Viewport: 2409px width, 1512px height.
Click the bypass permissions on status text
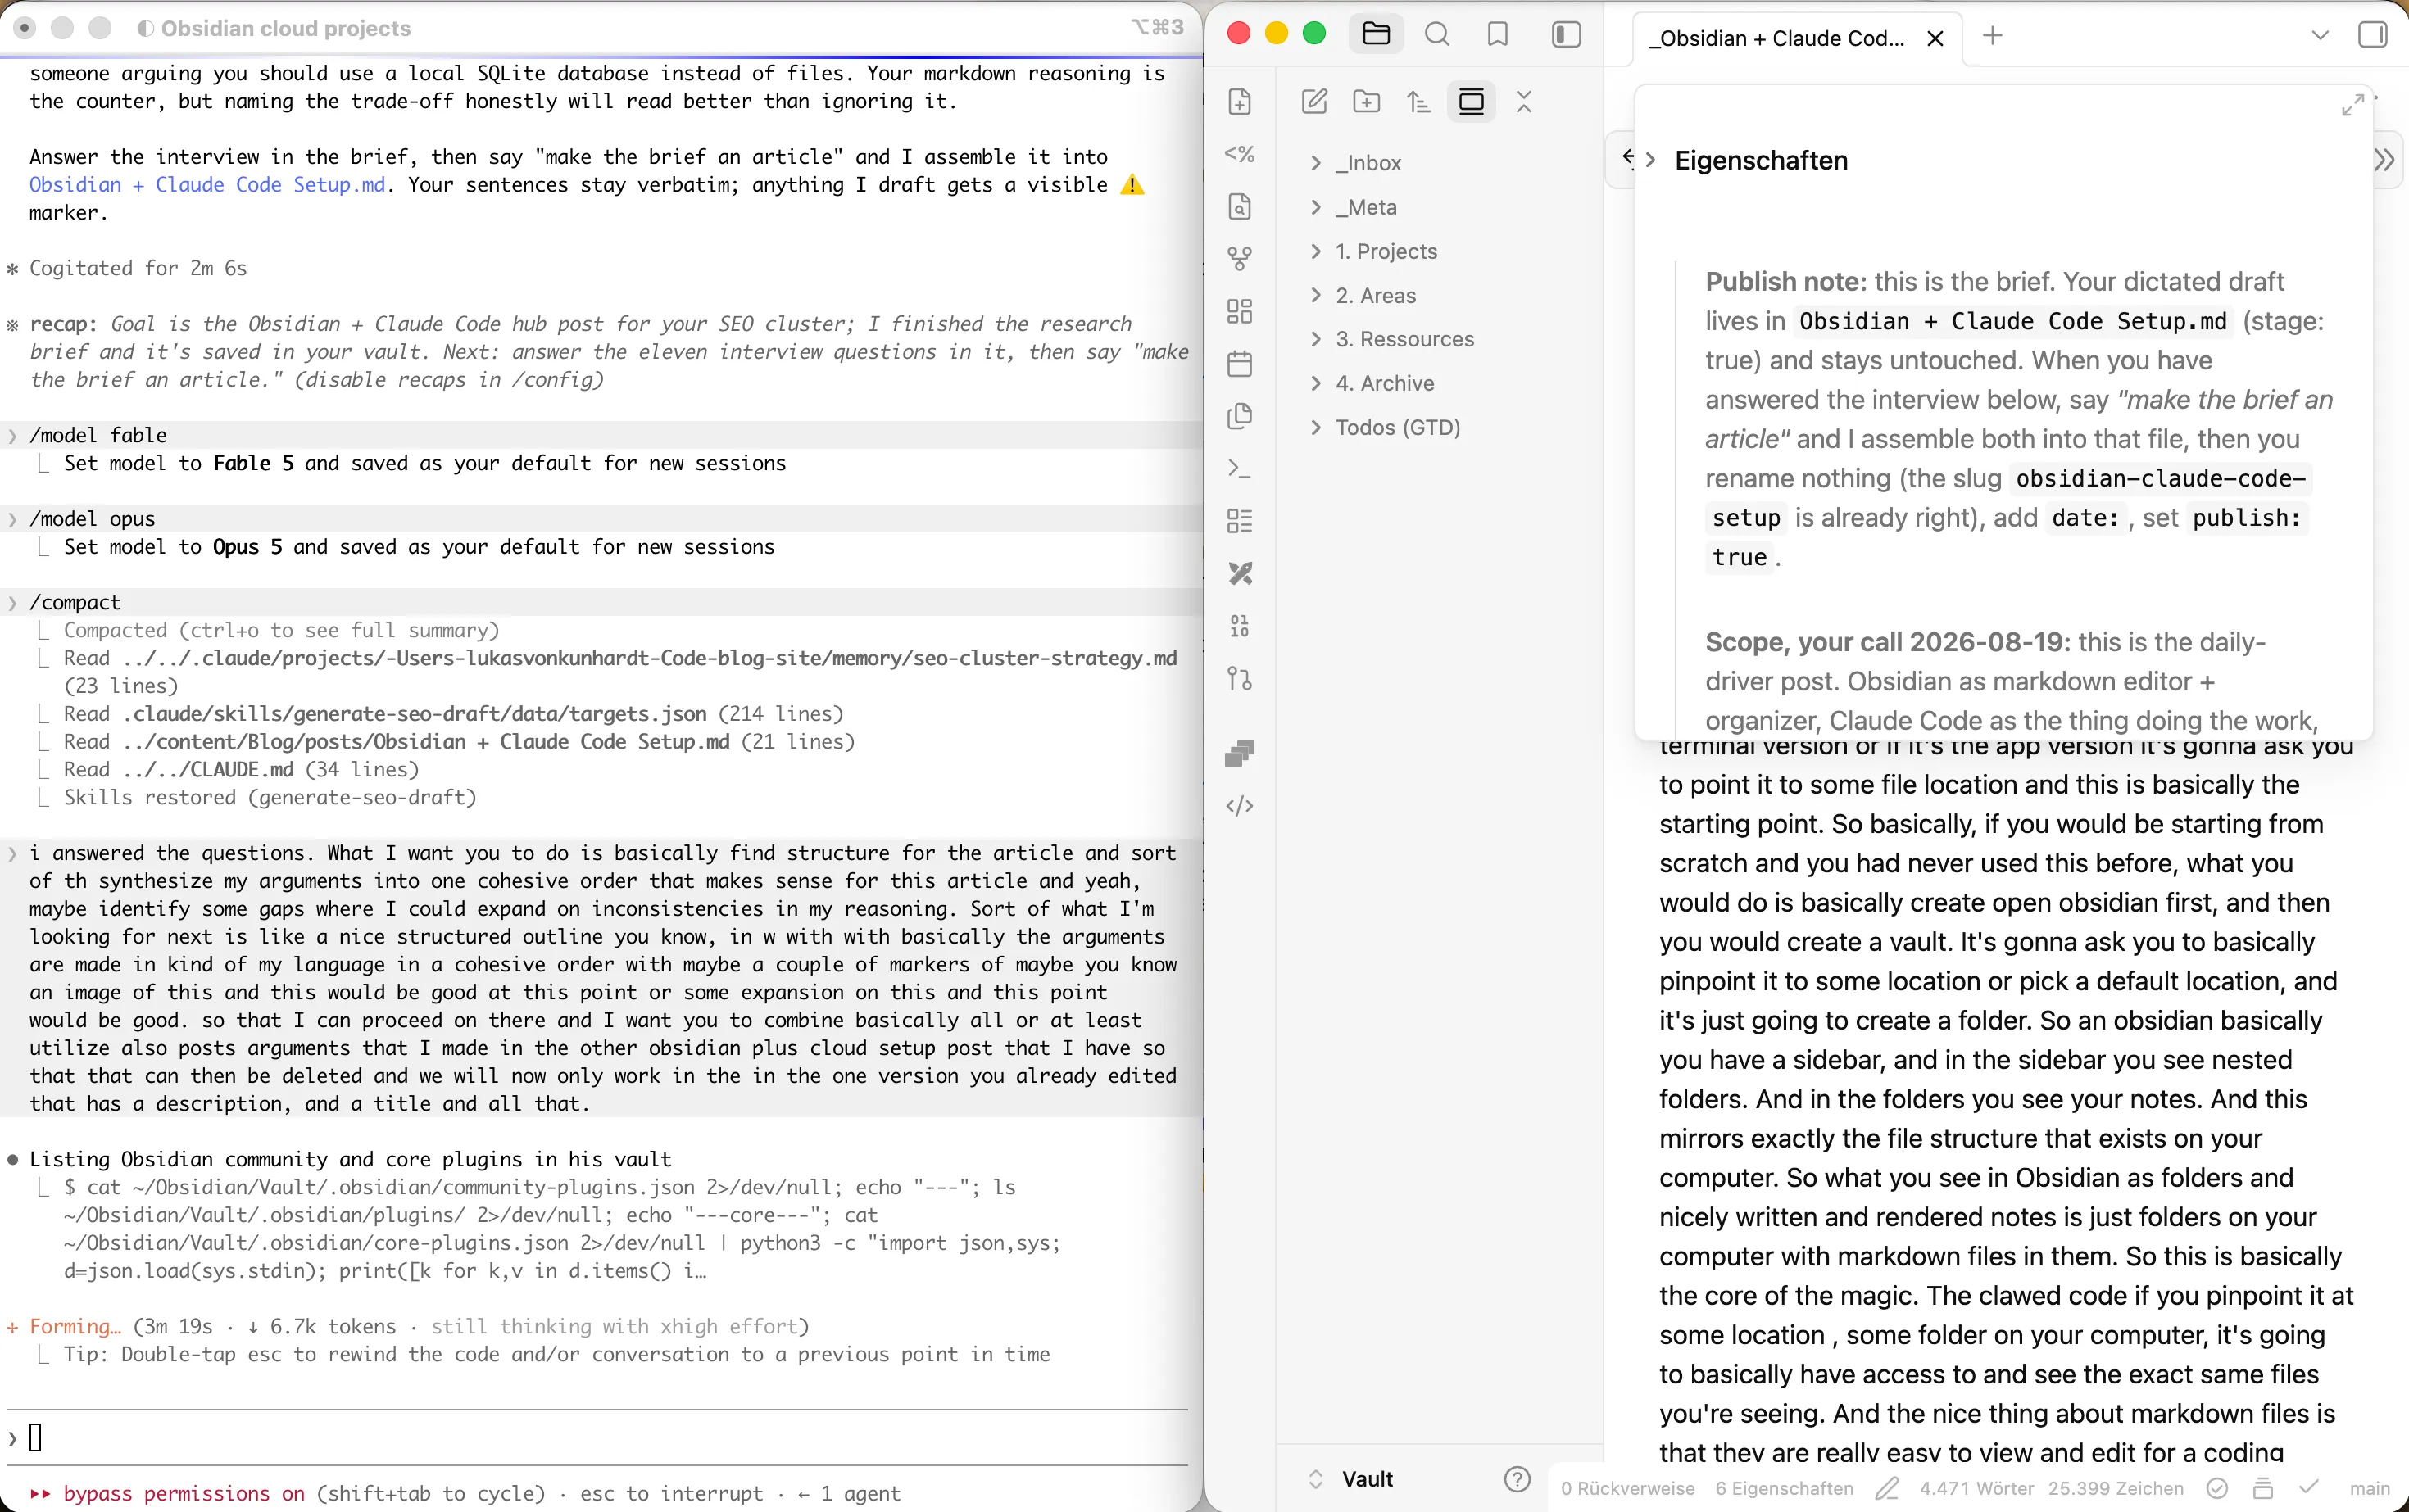point(184,1493)
